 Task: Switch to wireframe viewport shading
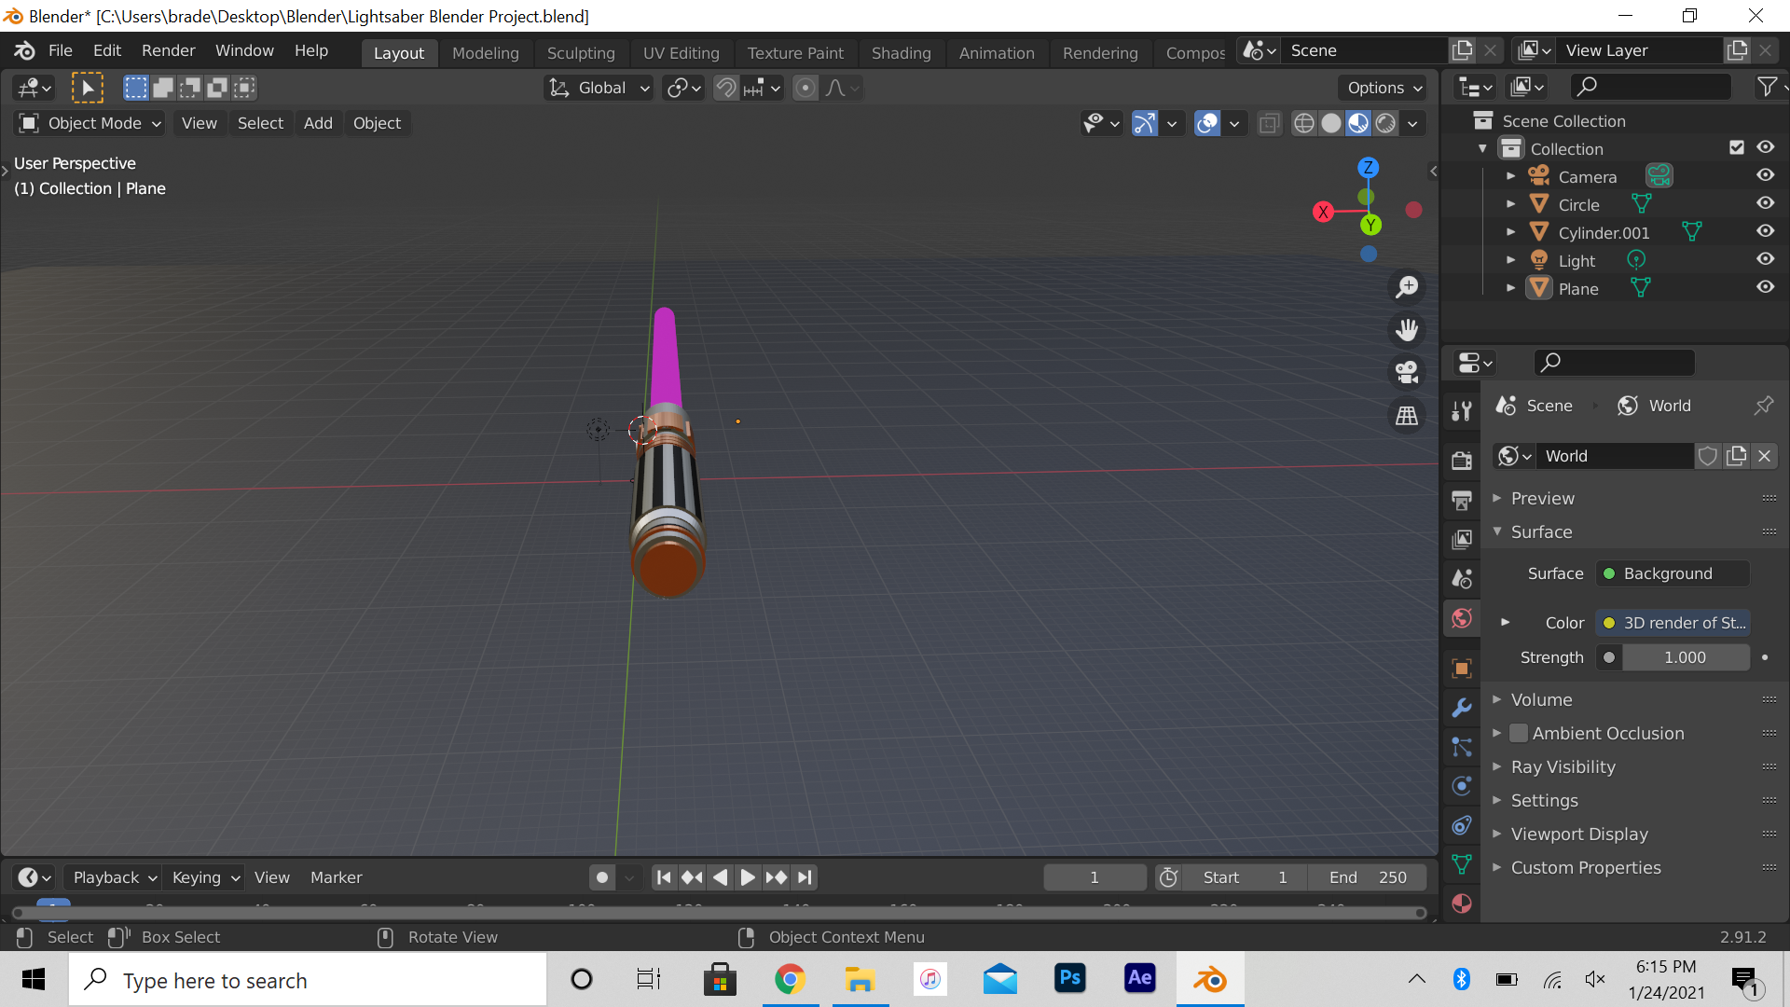click(x=1304, y=123)
